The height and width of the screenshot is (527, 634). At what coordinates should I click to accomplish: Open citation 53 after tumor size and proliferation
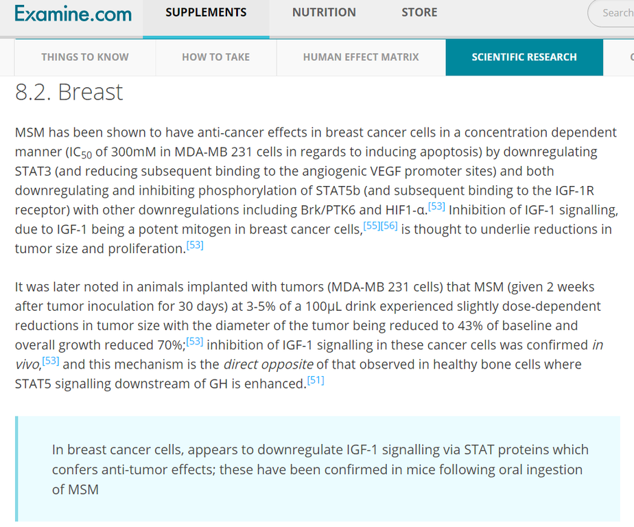[x=195, y=245]
